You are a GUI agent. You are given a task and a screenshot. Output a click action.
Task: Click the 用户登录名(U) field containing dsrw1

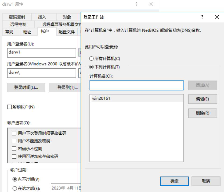point(42,53)
